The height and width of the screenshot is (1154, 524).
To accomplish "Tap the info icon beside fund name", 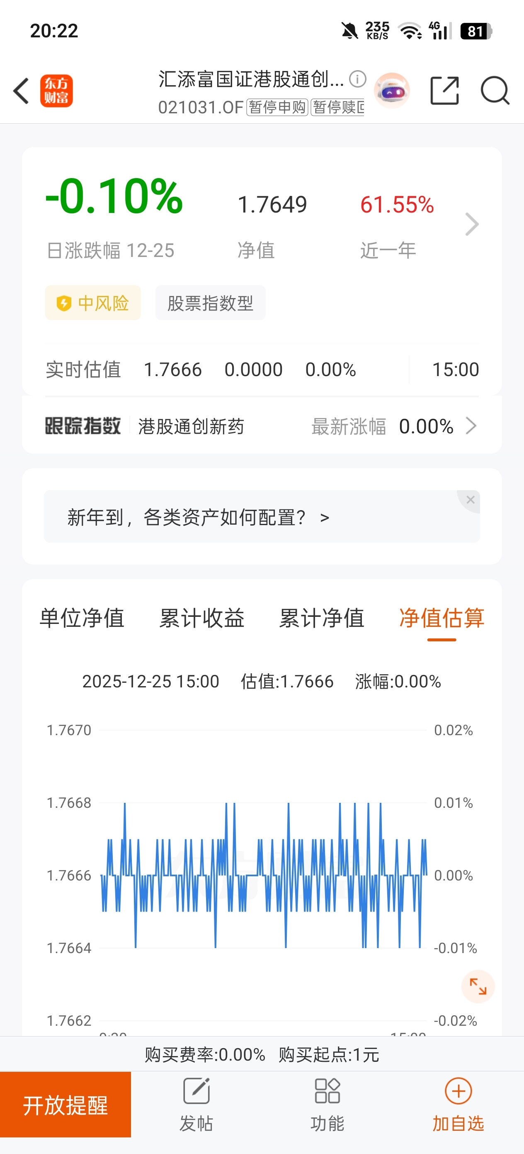I will tap(357, 79).
